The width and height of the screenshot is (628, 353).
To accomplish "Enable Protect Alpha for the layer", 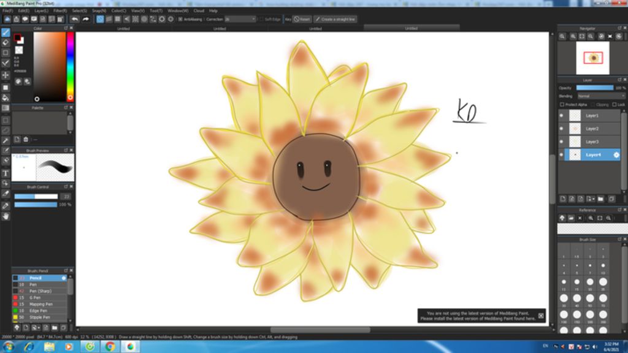I will click(562, 105).
